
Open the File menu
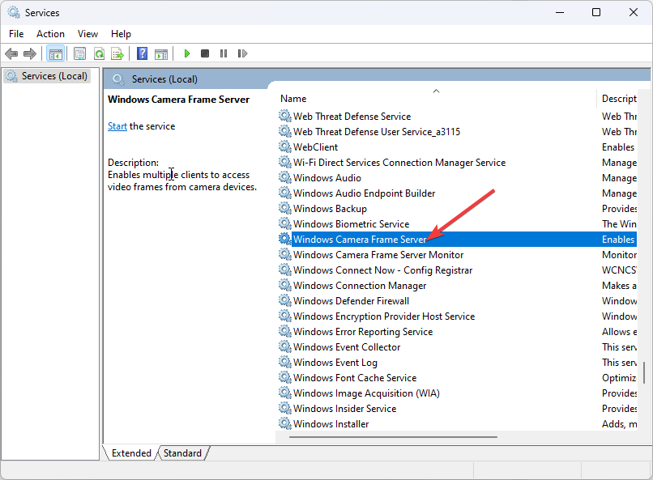(16, 34)
